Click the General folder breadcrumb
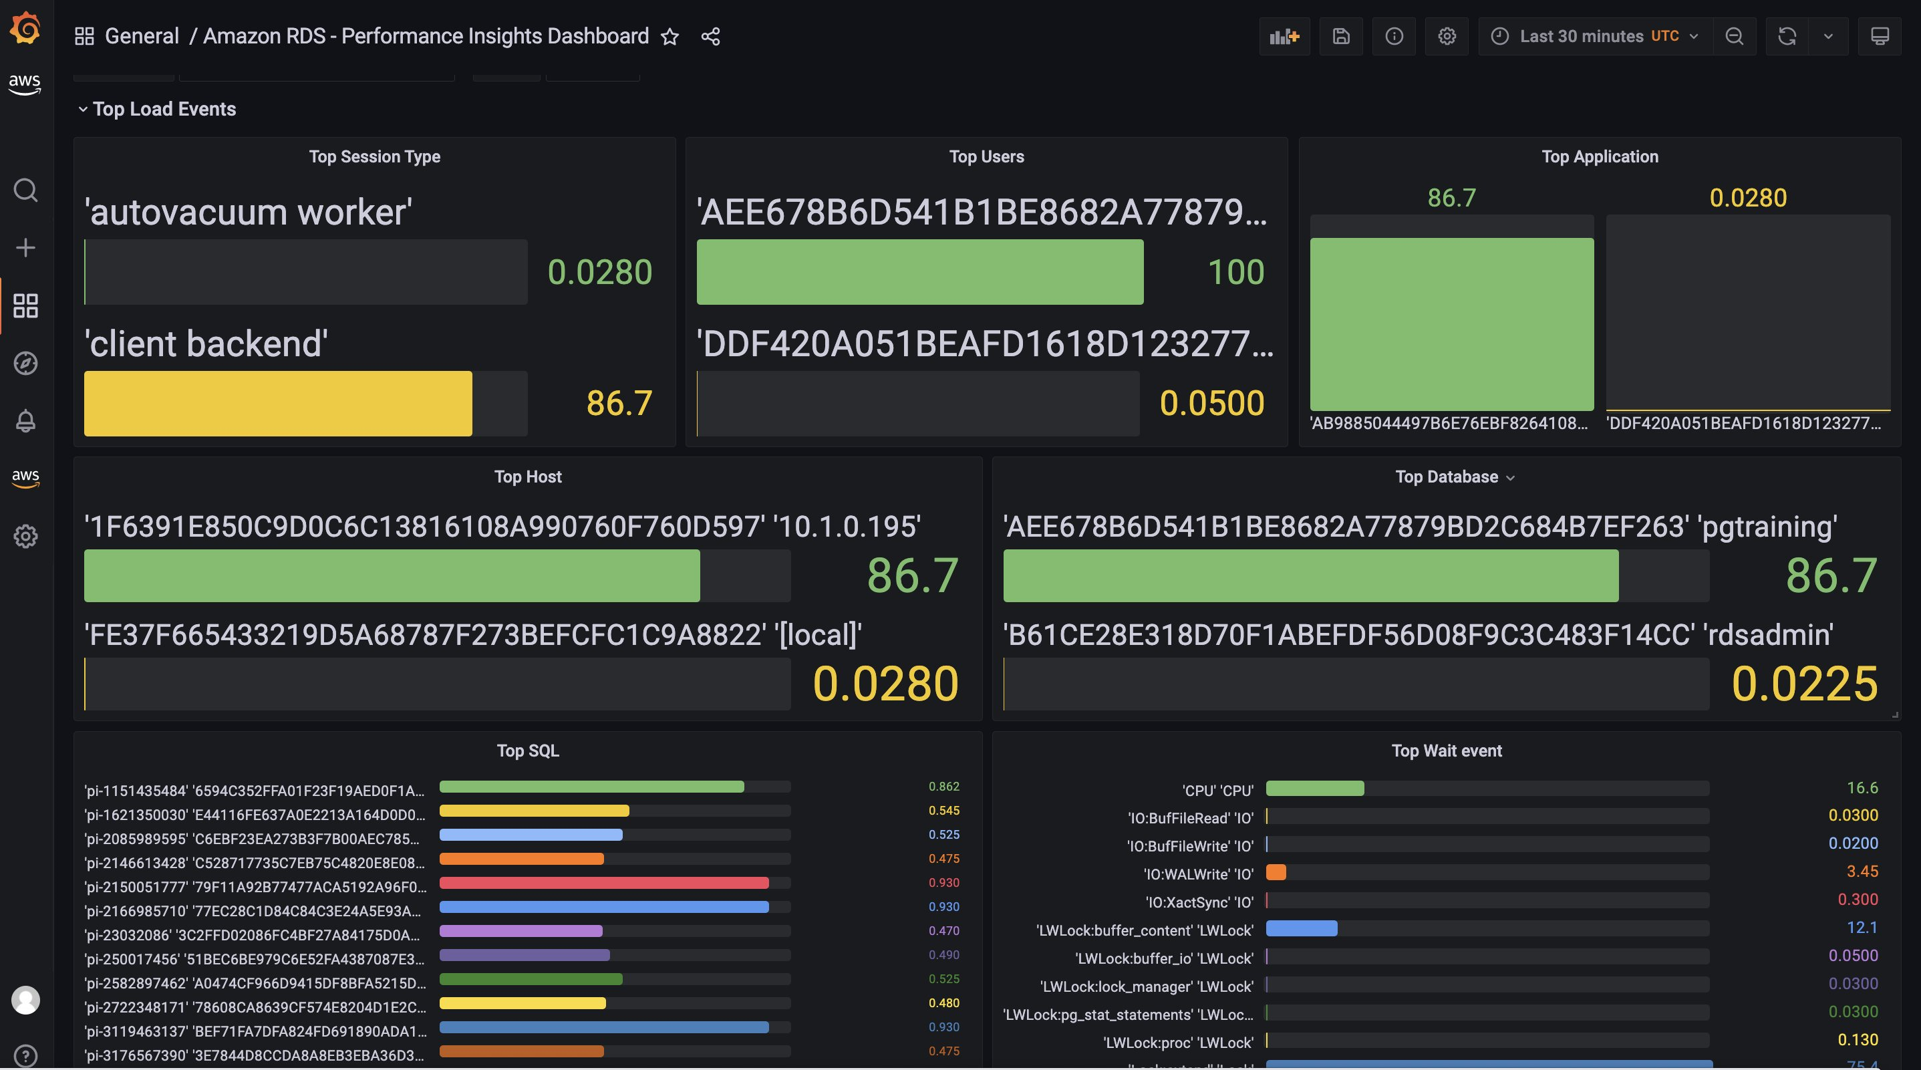Image resolution: width=1921 pixels, height=1070 pixels. [x=142, y=36]
